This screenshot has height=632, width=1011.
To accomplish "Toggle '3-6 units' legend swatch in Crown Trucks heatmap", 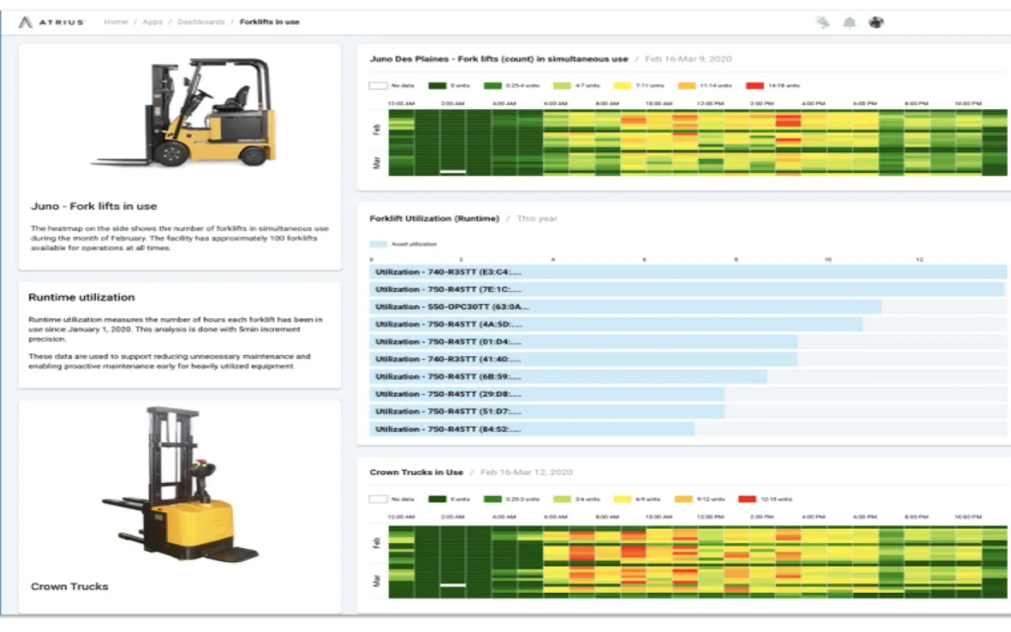I will pos(562,499).
